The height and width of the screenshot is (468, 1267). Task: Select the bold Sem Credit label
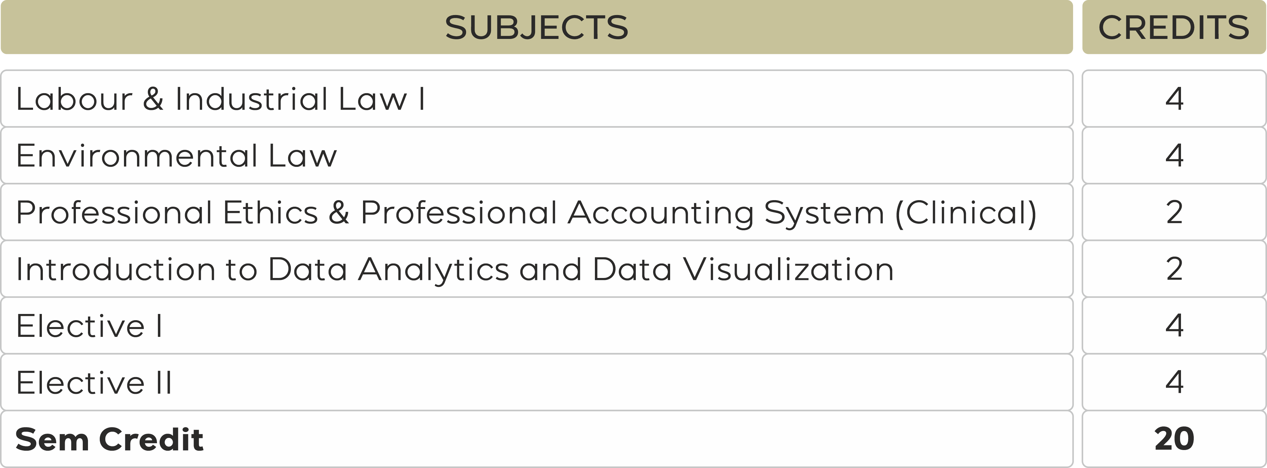pyautogui.click(x=109, y=440)
